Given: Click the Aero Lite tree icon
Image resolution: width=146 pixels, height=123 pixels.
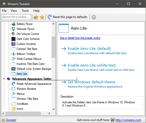Looking at the screenshot, I should pyautogui.click(x=13, y=74).
